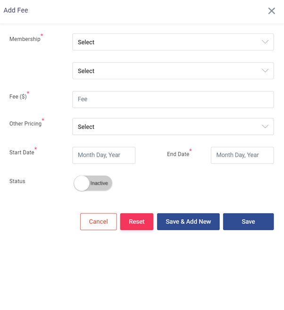Viewport: 284px width, 310px height.
Task: Click the red Reset button
Action: (x=136, y=222)
